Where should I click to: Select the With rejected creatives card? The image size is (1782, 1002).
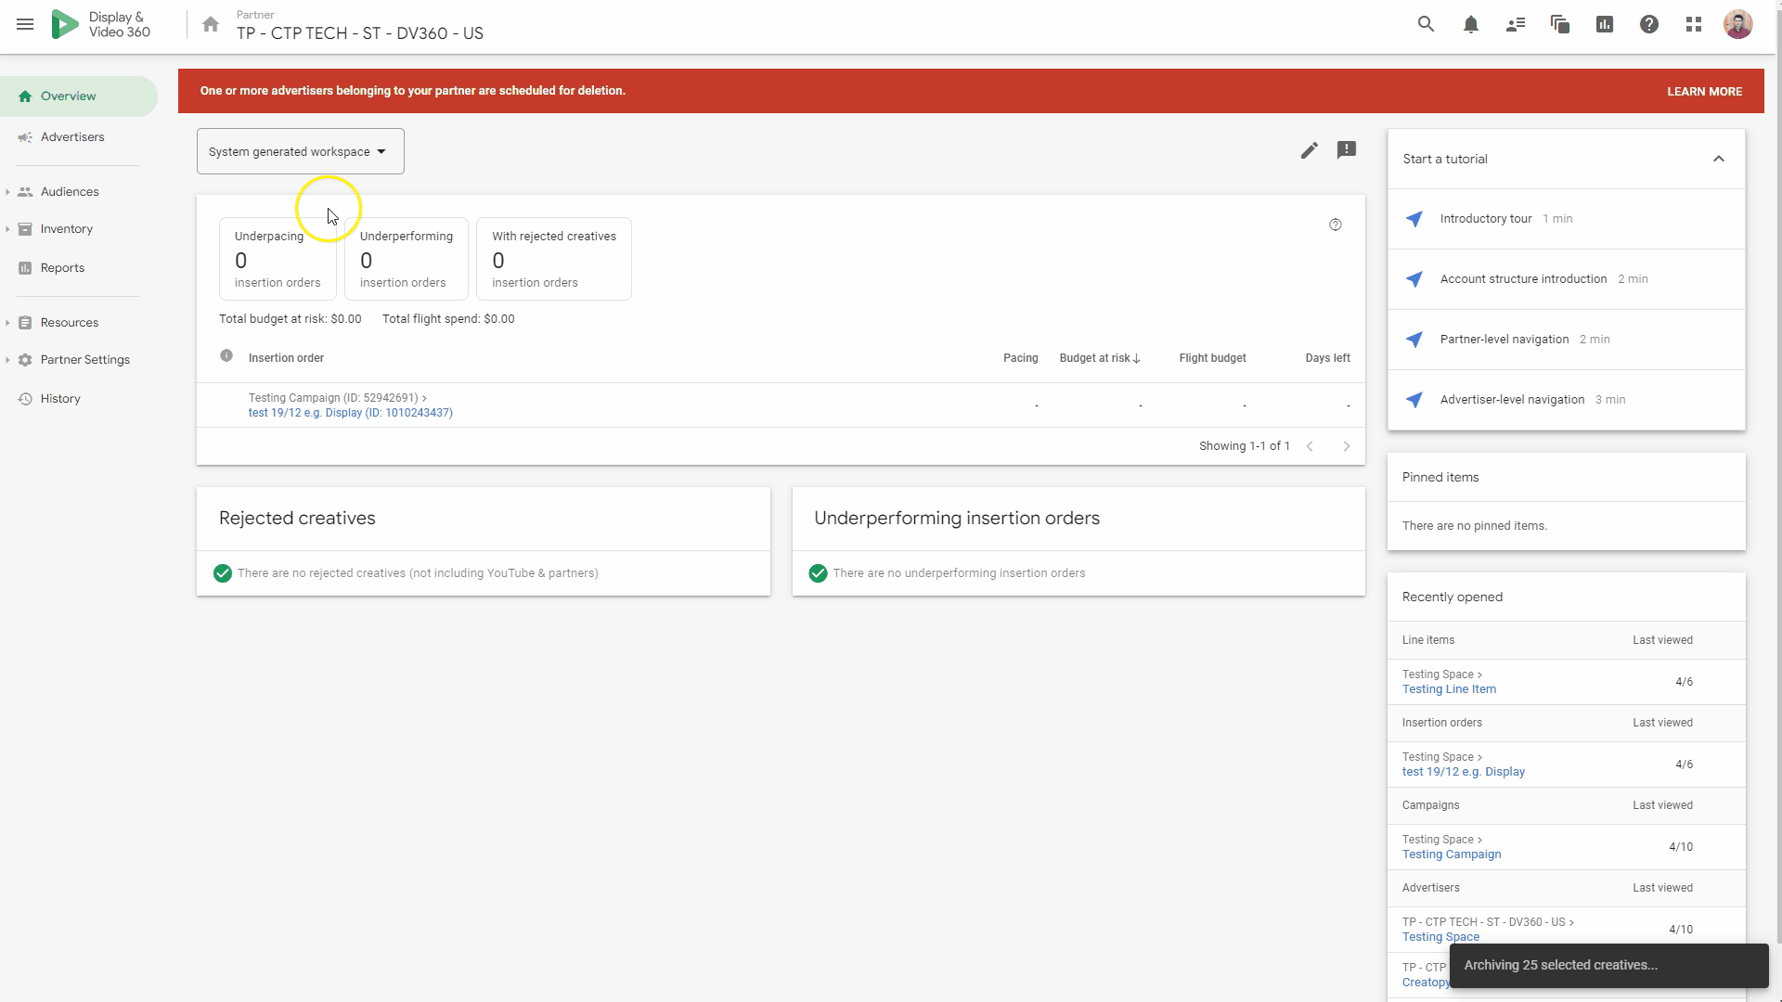[554, 259]
